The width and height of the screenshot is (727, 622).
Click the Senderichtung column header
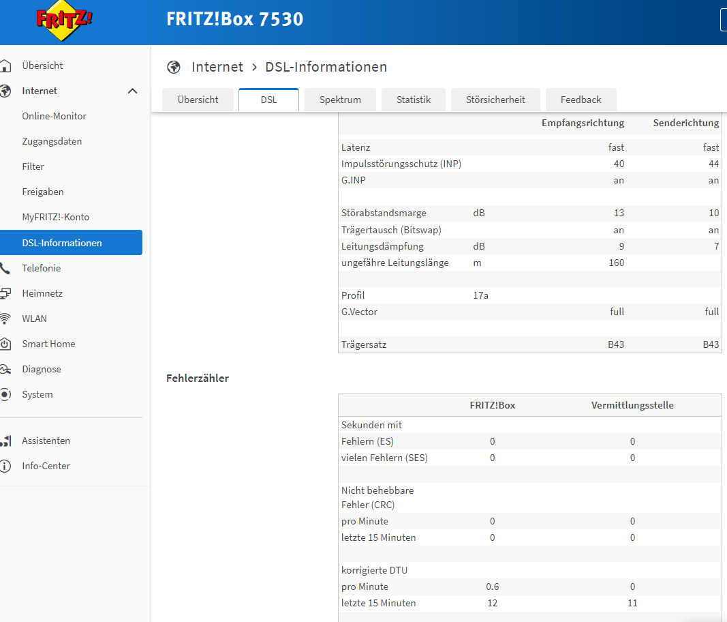pos(685,123)
